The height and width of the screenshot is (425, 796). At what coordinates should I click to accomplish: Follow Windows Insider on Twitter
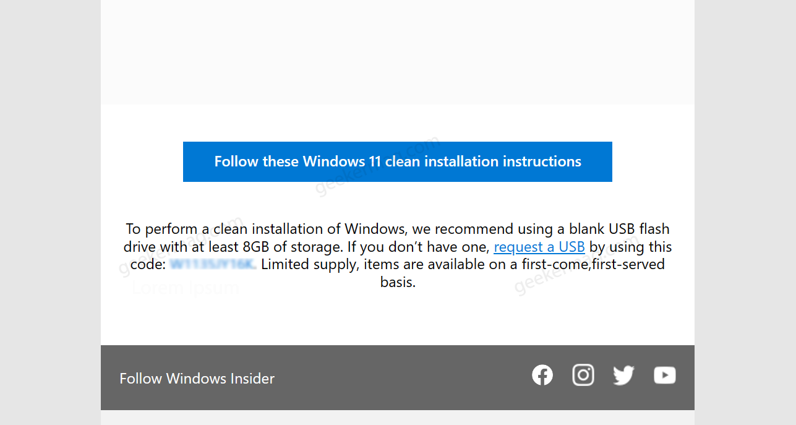[x=623, y=374]
